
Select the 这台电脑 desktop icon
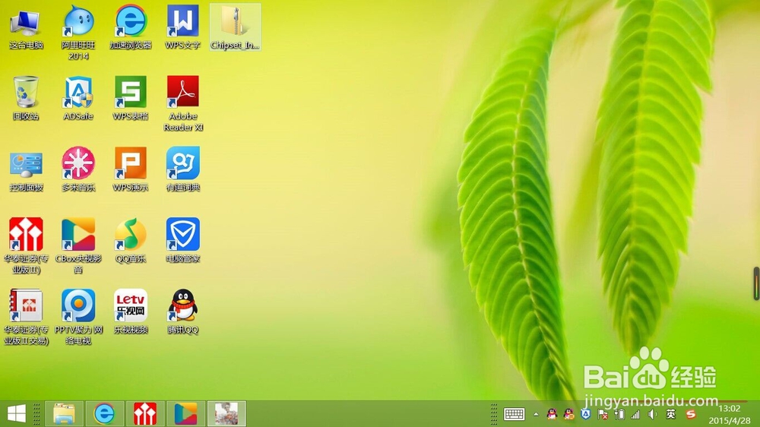tap(26, 28)
